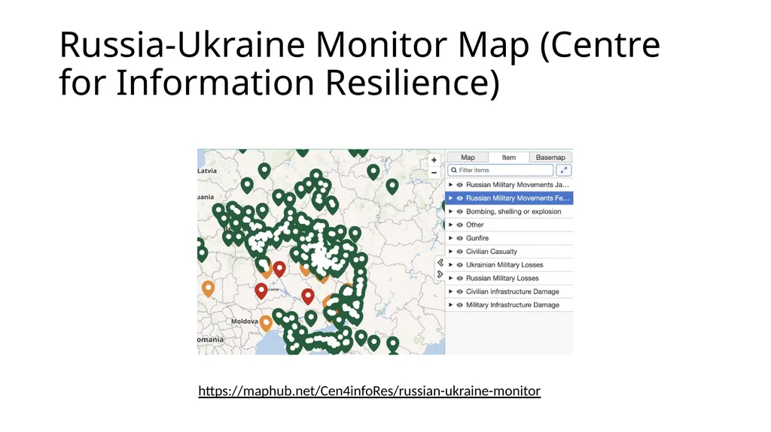Zoom in the map with plus button
This screenshot has height=432, width=771.
click(434, 160)
